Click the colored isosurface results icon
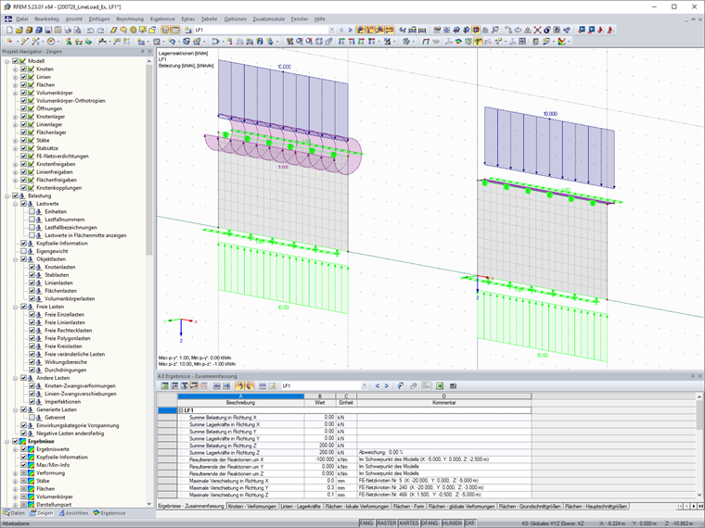 [458, 42]
